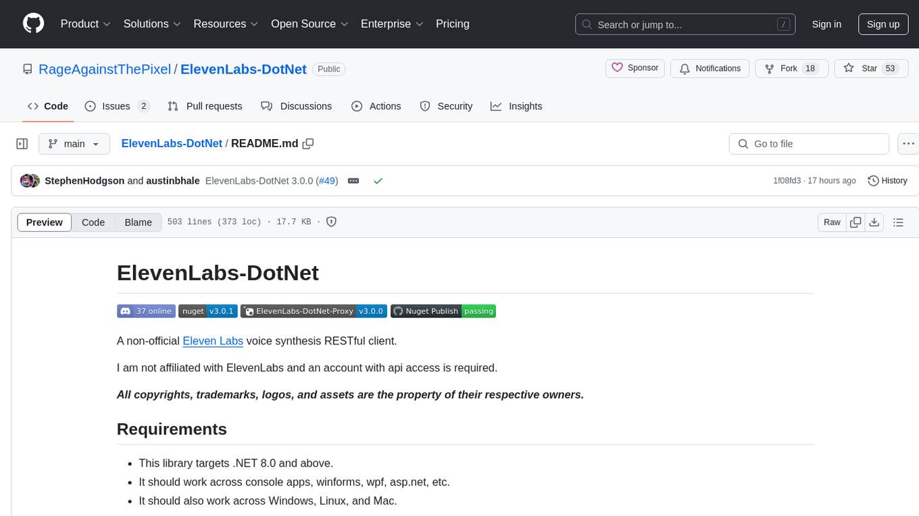
Task: Open the Discussions tab
Action: point(296,106)
